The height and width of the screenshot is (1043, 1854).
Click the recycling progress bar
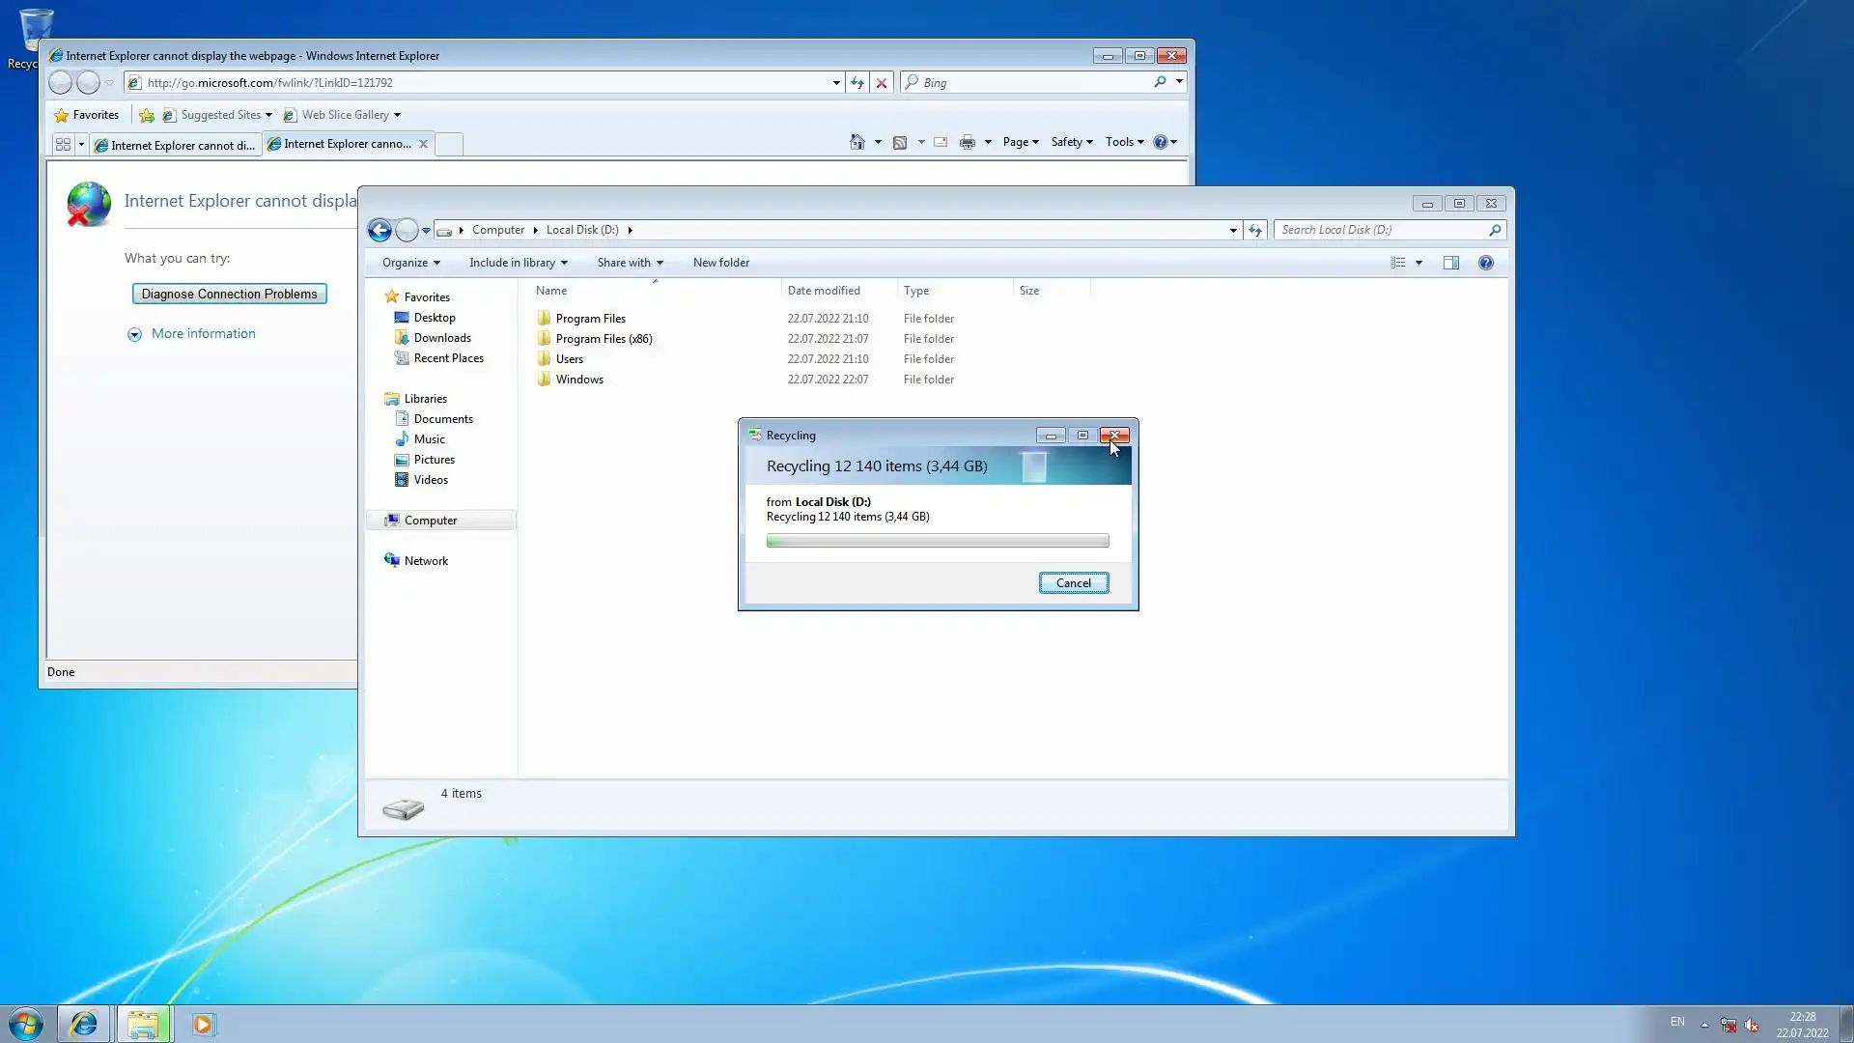937,541
